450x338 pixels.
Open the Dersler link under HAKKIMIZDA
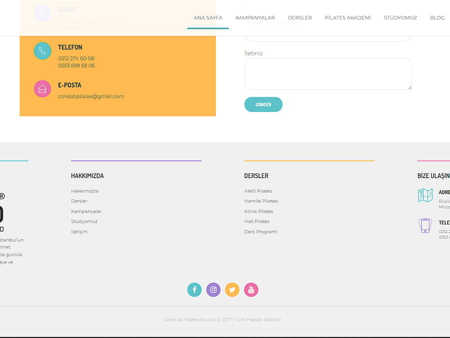coord(79,201)
